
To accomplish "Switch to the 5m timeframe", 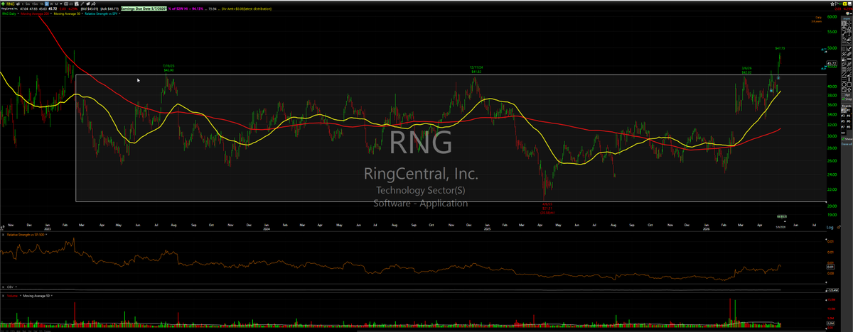I will click(x=28, y=4).
